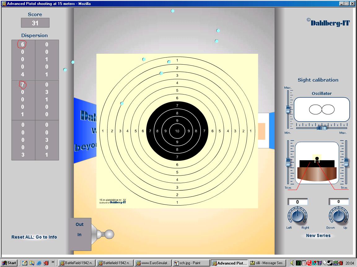Switch to sch.jpg - Paint taskbar window
357x267 pixels.
pos(191,263)
